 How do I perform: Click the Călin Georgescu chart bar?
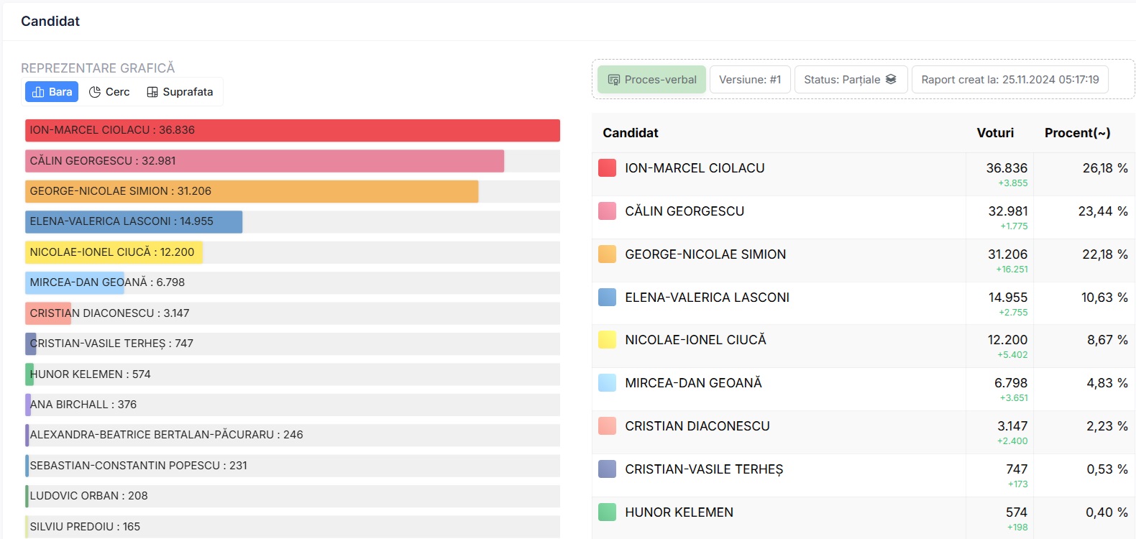click(x=264, y=161)
